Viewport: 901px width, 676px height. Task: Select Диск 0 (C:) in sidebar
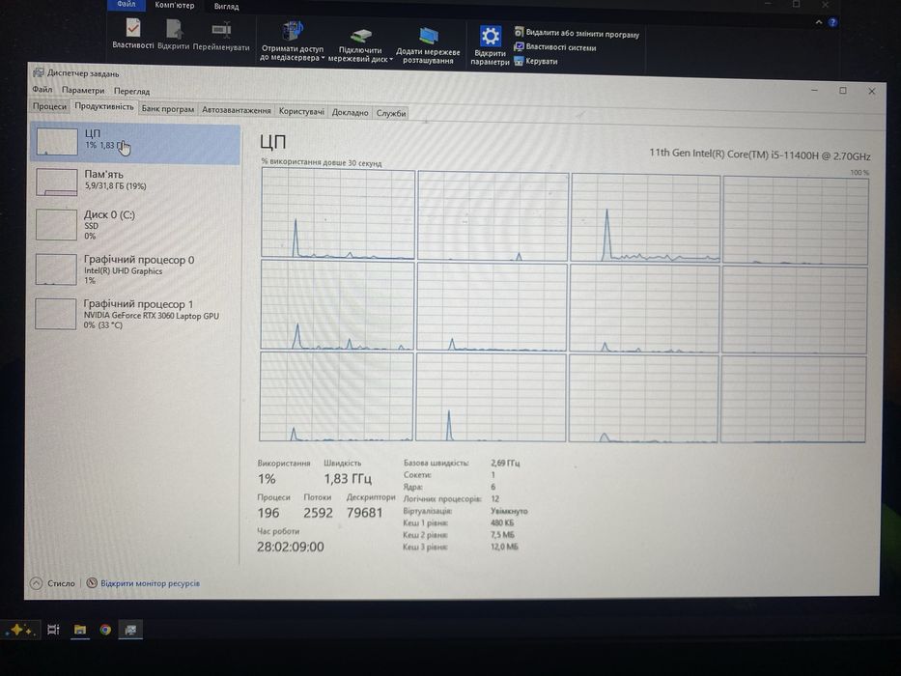135,224
